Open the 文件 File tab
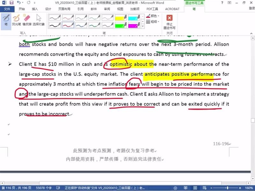Screen dimensions: 255x191 [x=7, y=9]
